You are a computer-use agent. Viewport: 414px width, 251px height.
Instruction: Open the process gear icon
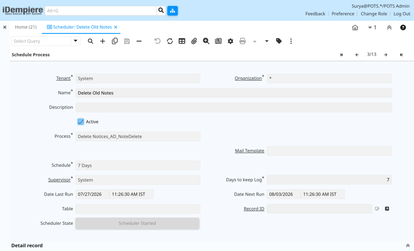(x=230, y=41)
